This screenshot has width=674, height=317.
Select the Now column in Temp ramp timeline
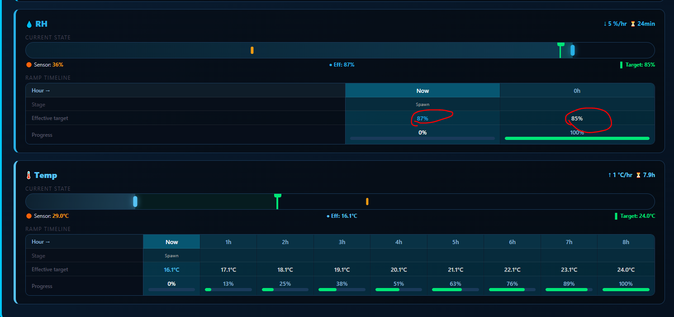click(172, 242)
